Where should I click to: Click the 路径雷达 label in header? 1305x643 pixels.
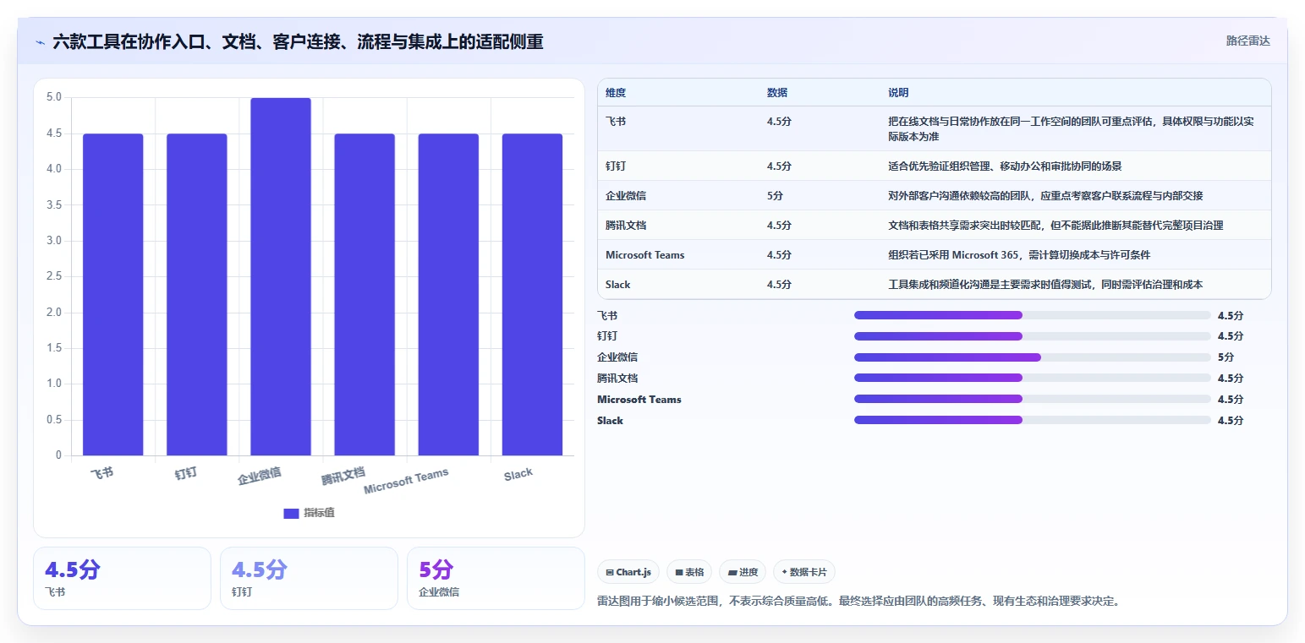coord(1247,41)
